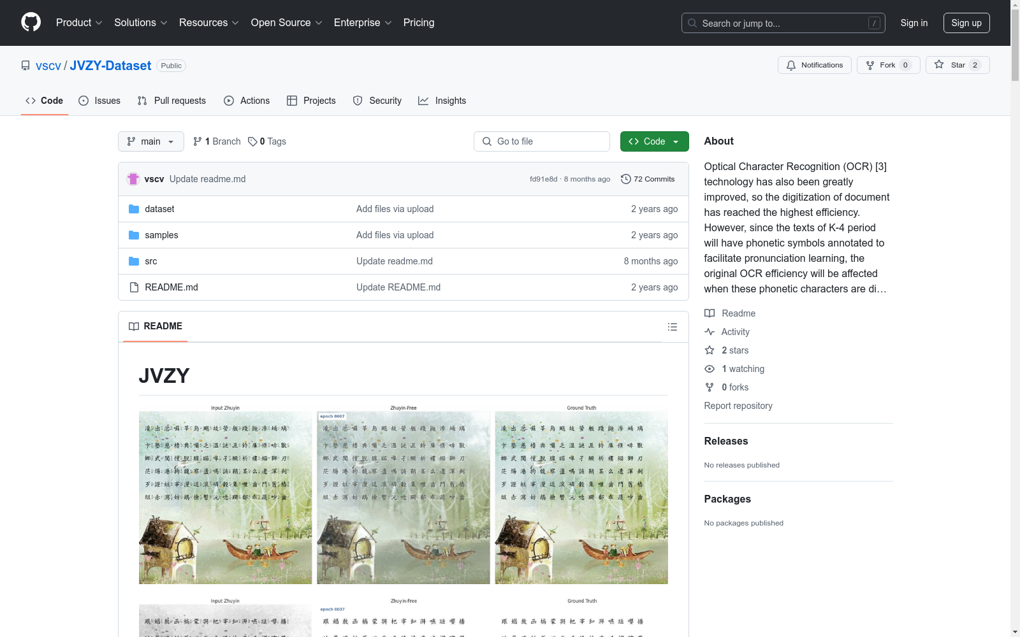Viewport: 1020px width, 637px height.
Task: Click the Sign in link
Action: point(914,23)
